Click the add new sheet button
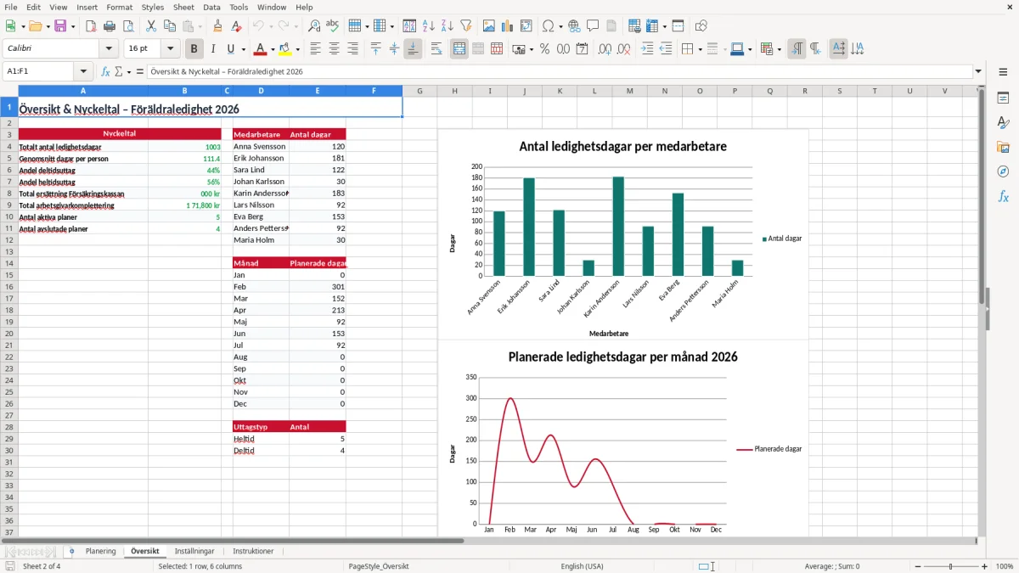 pos(71,551)
